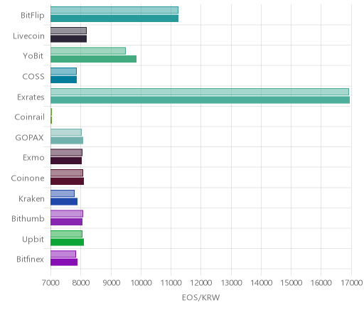Viewport: 364px width, 310px height.
Task: Click the bright green Upbit bar
Action: [68, 242]
